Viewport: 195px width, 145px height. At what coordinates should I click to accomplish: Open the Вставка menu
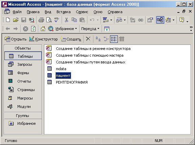pos(64,12)
